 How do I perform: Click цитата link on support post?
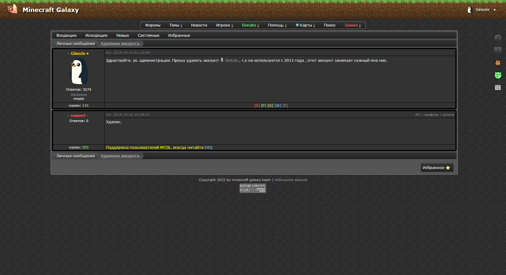(448, 114)
